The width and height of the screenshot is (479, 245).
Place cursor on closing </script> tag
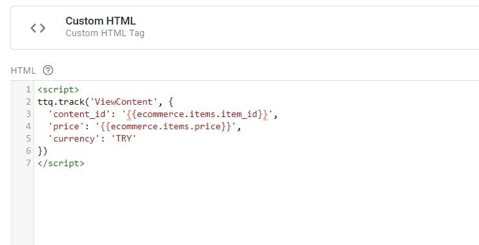tap(61, 163)
